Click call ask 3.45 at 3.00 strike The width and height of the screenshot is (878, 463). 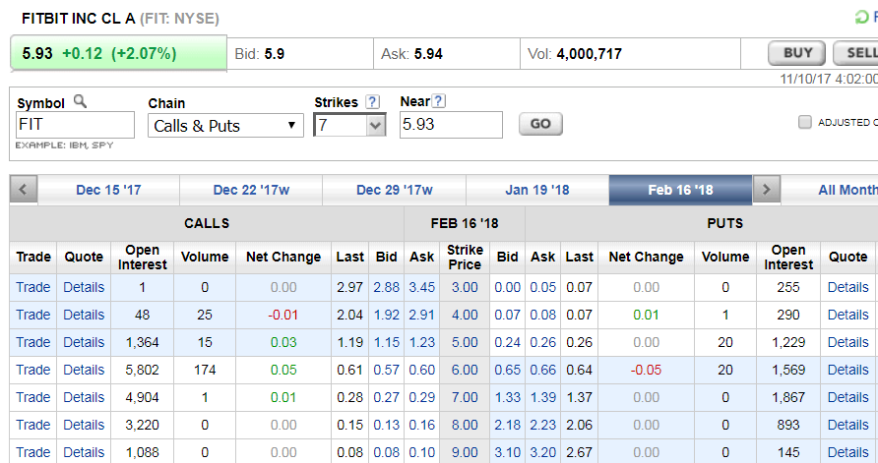pyautogui.click(x=421, y=287)
